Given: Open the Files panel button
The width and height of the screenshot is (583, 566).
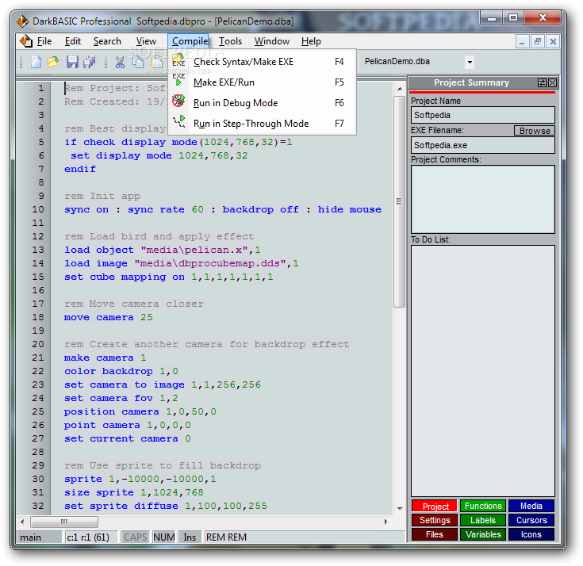Looking at the screenshot, I should [435, 534].
